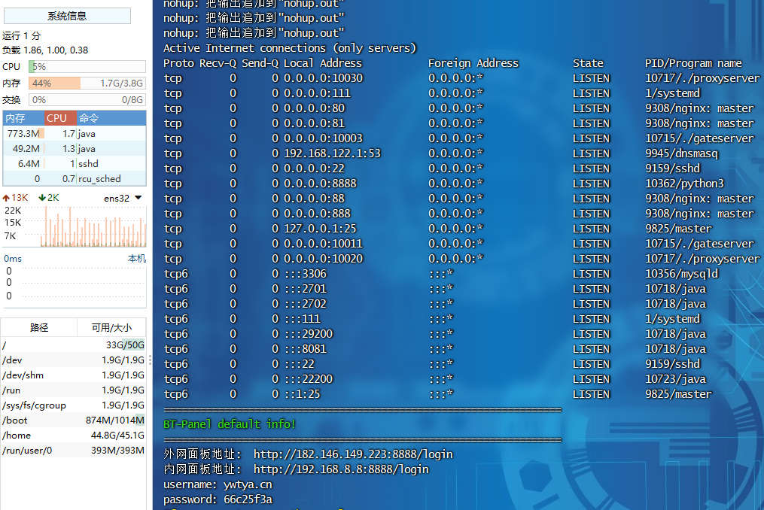764x510 pixels.
Task: Click the PID/Program name column header
Action: [693, 63]
